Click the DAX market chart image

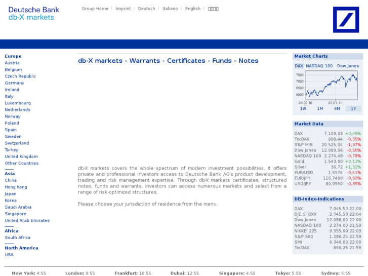(x=328, y=88)
